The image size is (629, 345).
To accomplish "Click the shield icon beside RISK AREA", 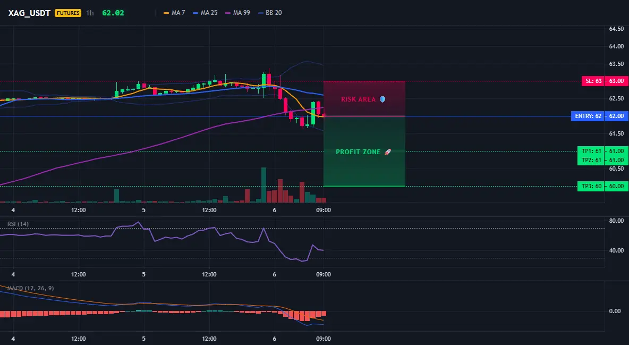I will (x=382, y=99).
